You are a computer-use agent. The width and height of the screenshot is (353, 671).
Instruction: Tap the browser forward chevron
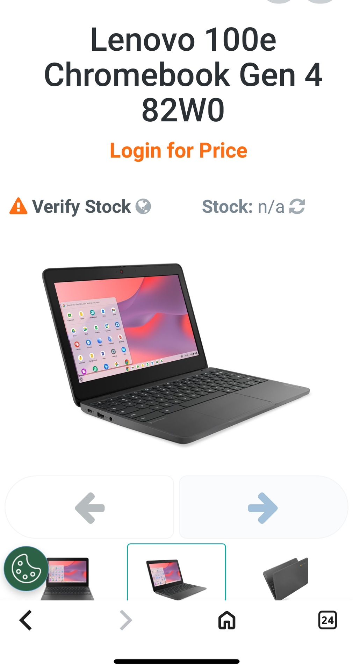tap(126, 620)
